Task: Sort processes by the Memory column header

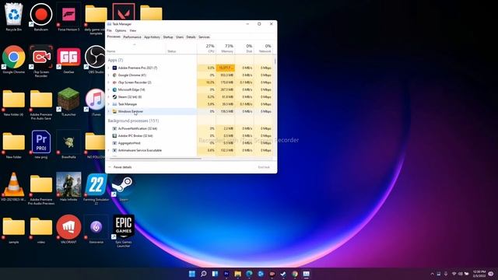Action: (x=226, y=48)
